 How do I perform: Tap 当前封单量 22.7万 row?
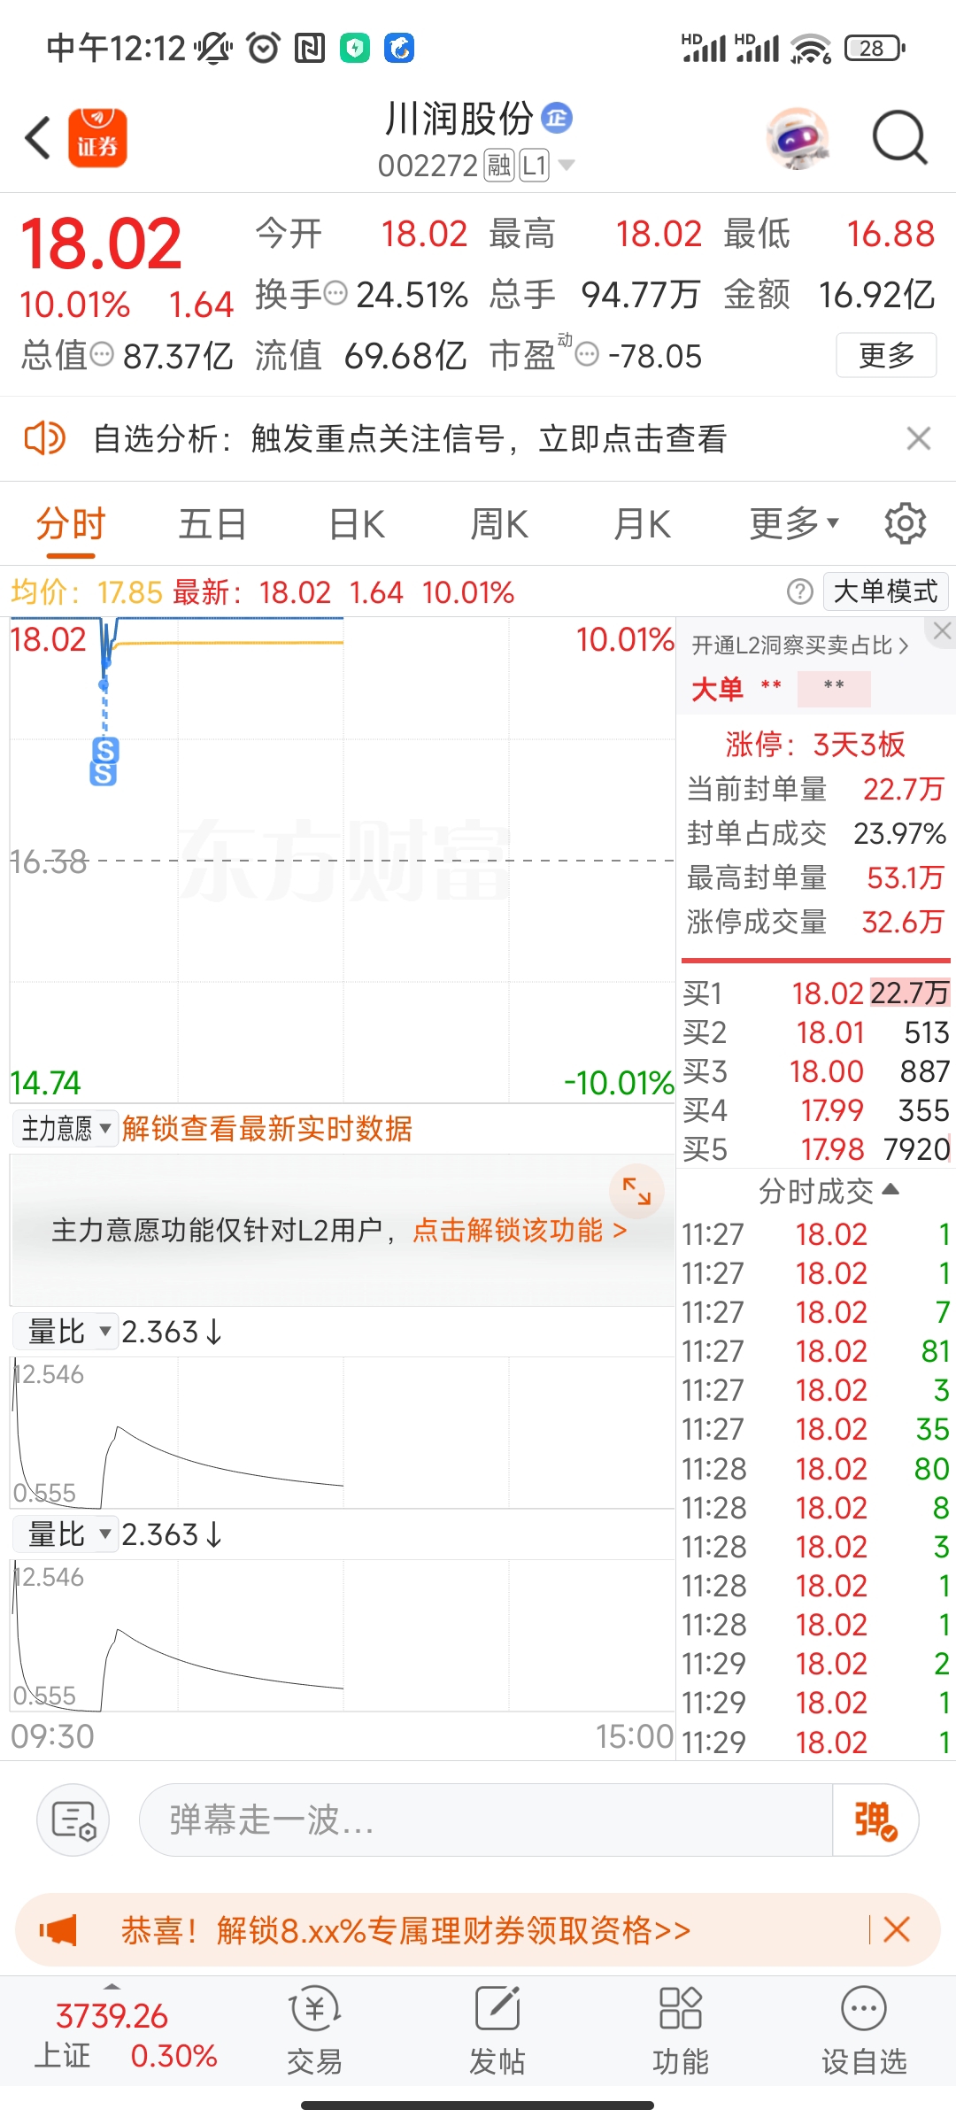pyautogui.click(x=815, y=789)
